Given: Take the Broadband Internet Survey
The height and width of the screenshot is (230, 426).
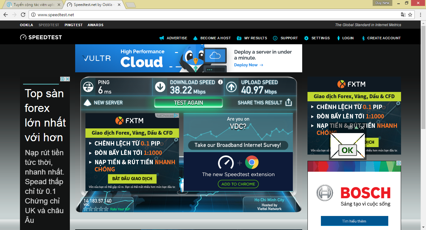Looking at the screenshot, I should tap(238, 145).
